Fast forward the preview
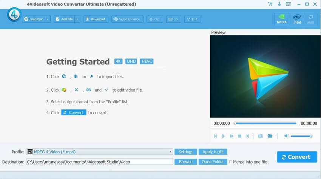Screen dimensions: 321x179 [231, 136]
